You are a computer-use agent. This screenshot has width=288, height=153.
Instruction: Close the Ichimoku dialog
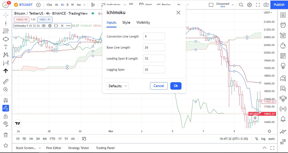coord(178,12)
